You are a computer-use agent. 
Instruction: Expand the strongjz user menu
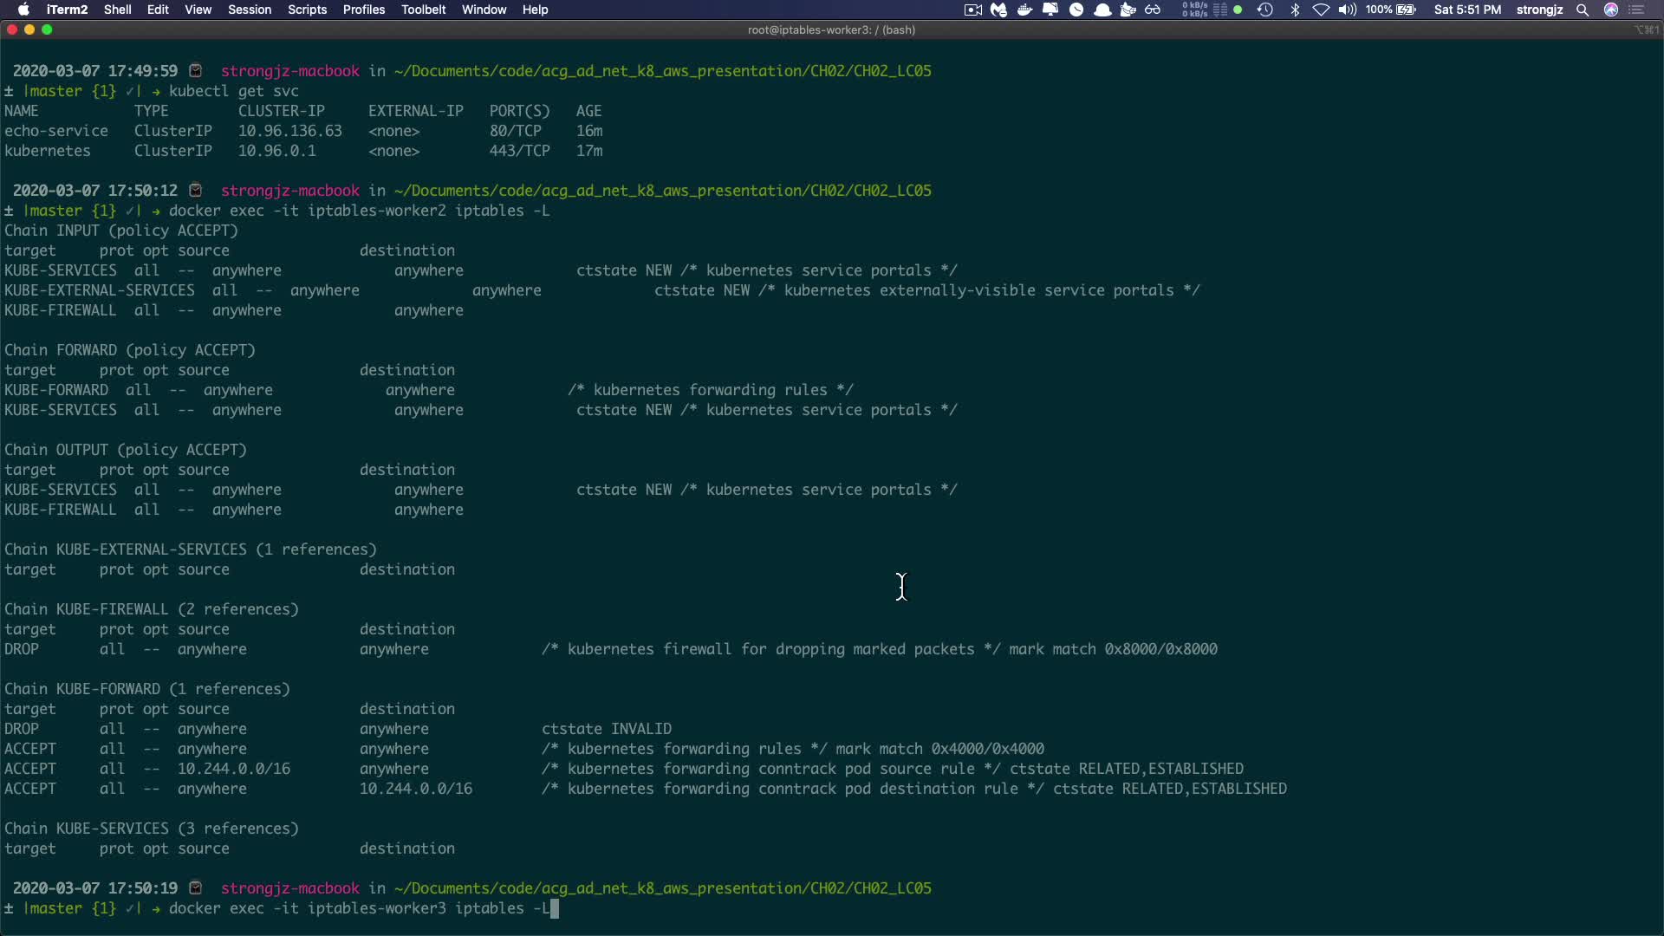[1539, 10]
